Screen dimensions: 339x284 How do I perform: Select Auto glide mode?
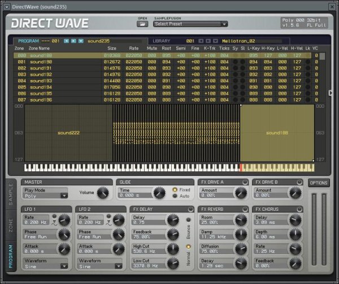[175, 196]
